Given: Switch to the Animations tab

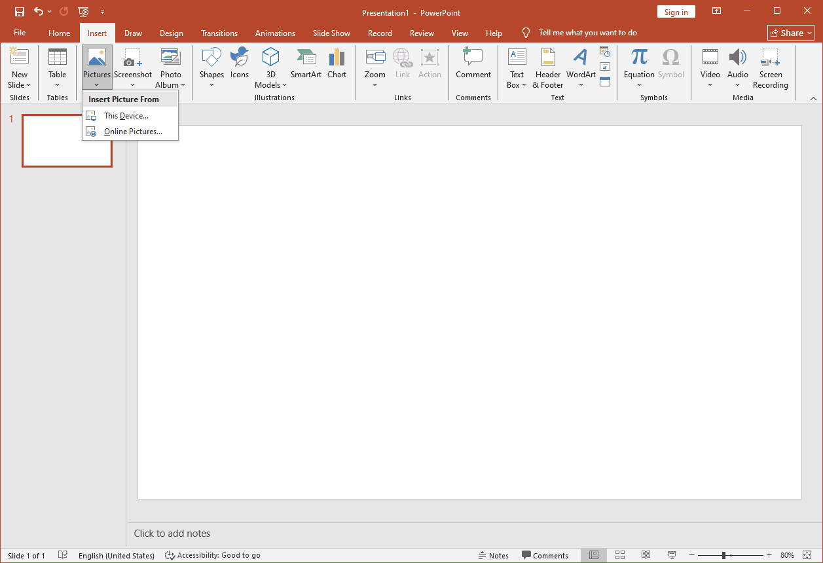Looking at the screenshot, I should pos(275,33).
